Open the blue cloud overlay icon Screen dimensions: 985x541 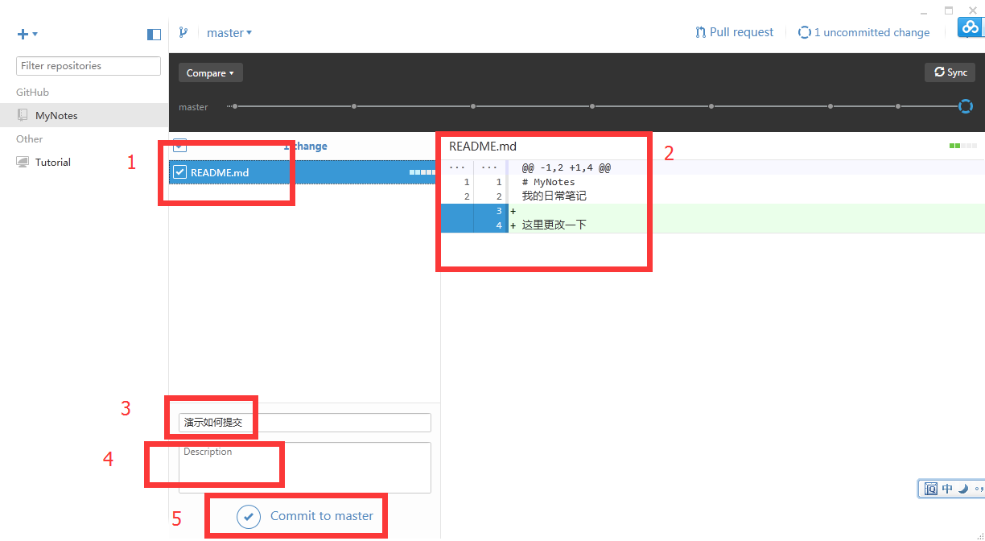coord(971,27)
